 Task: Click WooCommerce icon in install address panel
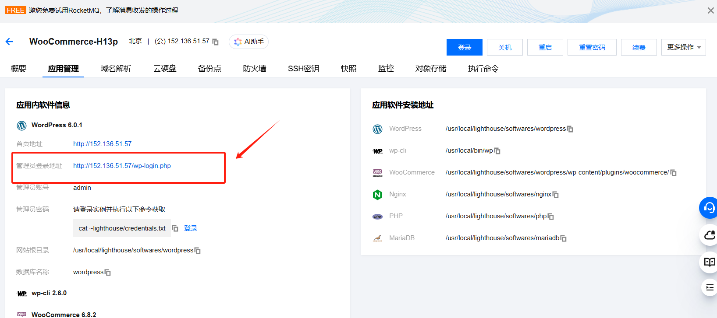click(x=377, y=173)
